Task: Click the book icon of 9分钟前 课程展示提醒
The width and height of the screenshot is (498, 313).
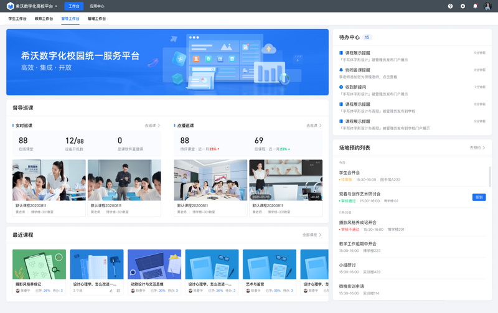Action: [341, 121]
